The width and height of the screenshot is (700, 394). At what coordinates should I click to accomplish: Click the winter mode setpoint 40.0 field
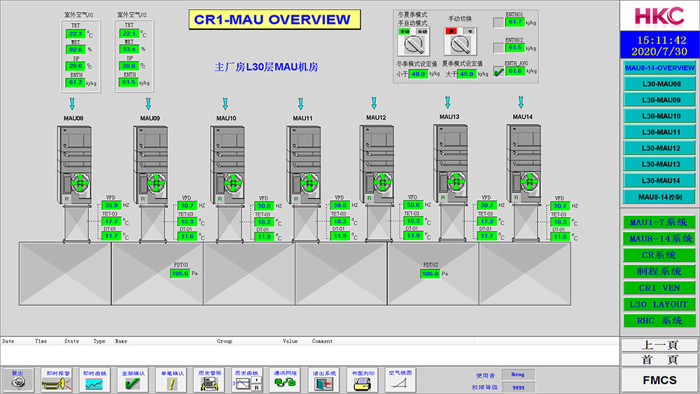click(418, 74)
